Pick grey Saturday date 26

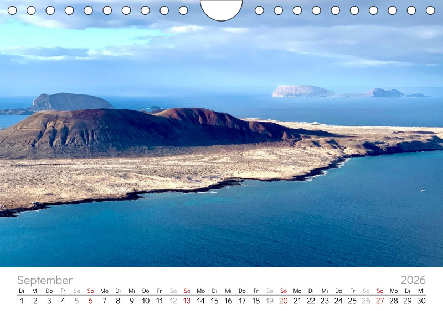[x=366, y=301]
